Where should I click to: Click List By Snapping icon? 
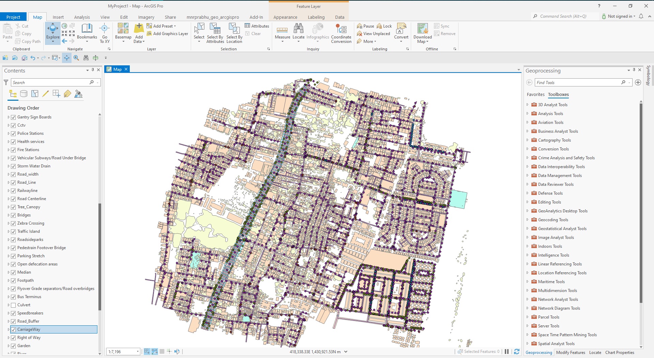[57, 94]
